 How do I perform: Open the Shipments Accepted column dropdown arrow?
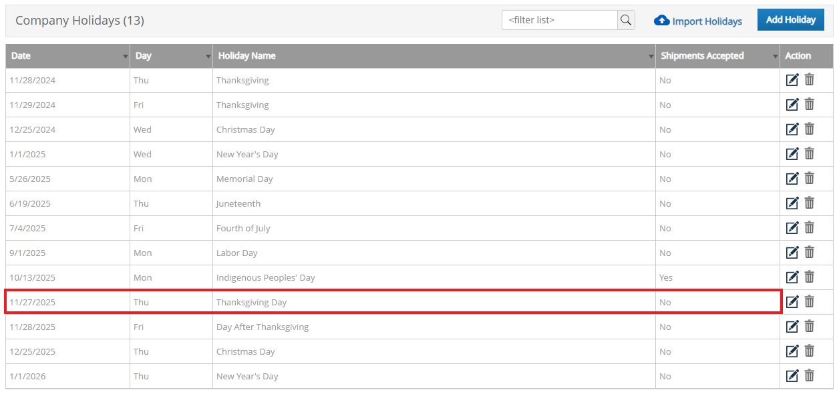(x=775, y=57)
